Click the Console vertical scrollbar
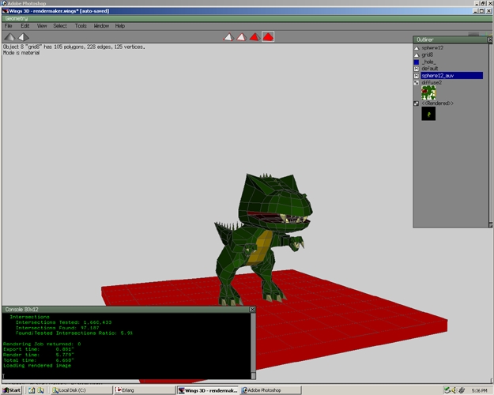 253,346
